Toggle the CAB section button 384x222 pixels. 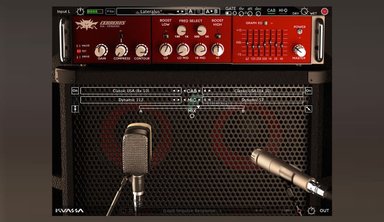[x=271, y=11]
